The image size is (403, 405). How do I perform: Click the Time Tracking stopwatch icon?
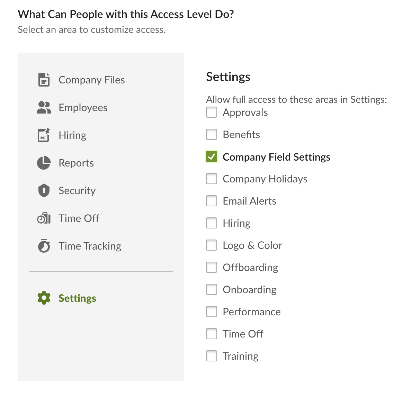[44, 246]
